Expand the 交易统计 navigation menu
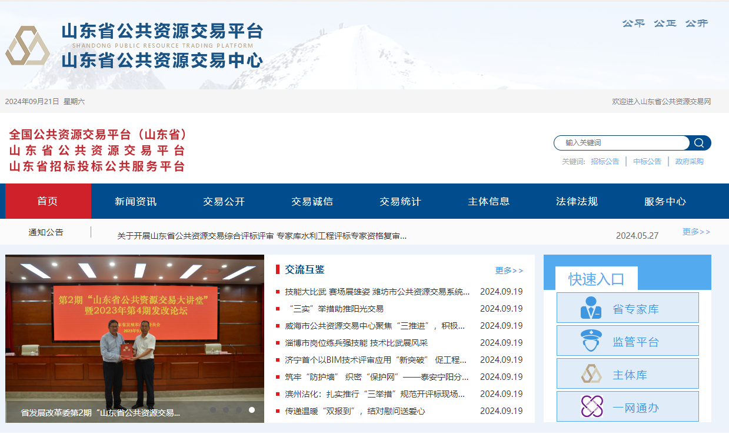 pyautogui.click(x=400, y=201)
